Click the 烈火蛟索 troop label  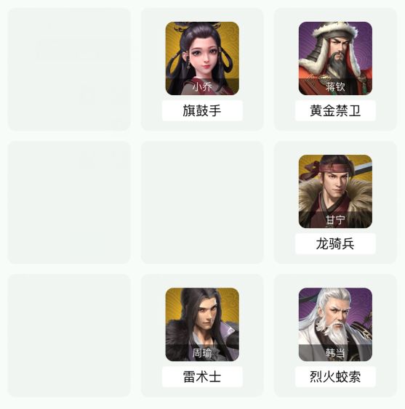[x=335, y=376]
